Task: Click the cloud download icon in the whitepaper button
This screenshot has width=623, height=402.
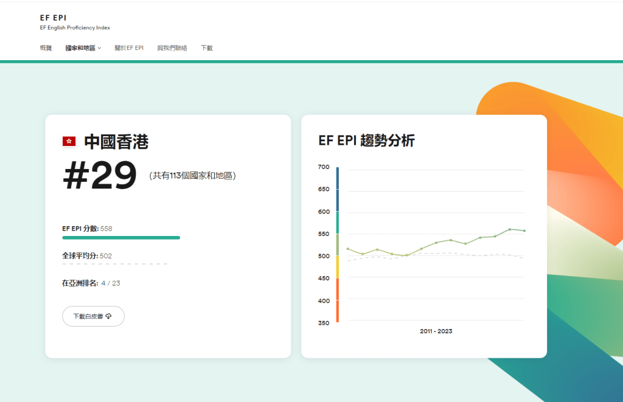Action: tap(108, 316)
